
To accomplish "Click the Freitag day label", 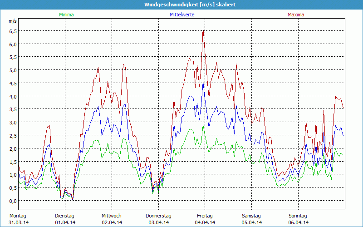I will 205,216.
